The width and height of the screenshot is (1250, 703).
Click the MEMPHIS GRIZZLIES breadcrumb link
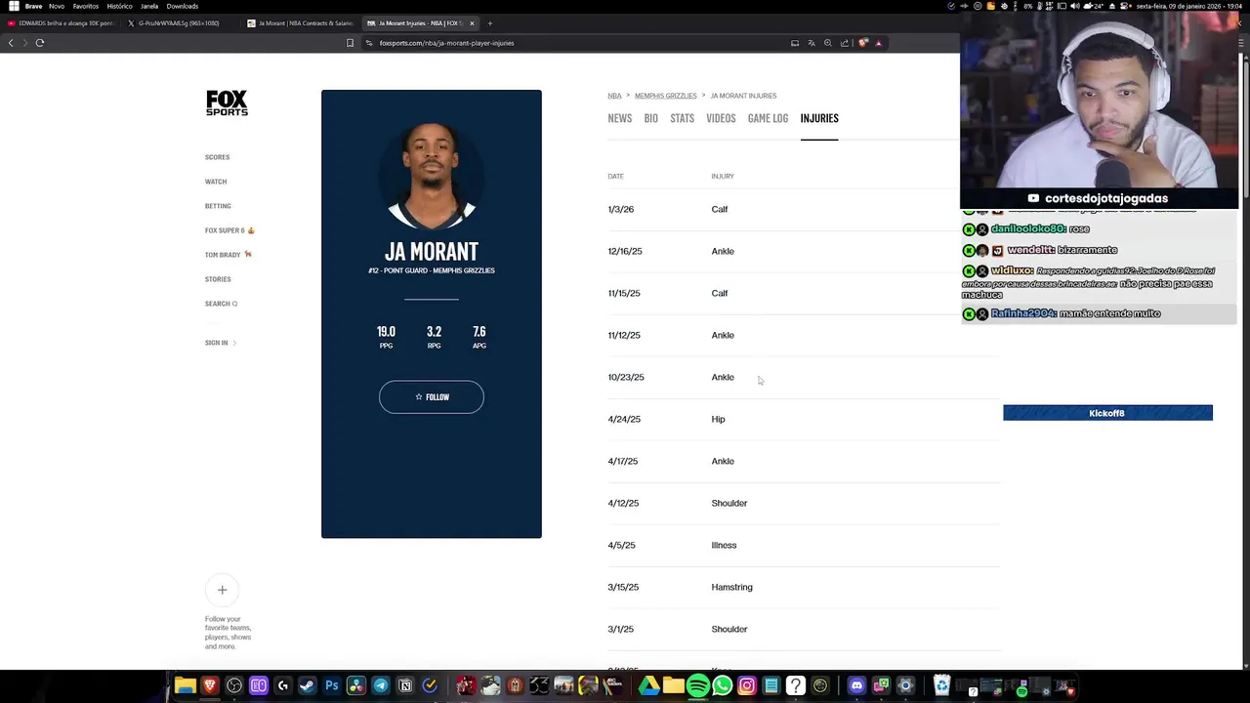tap(666, 96)
